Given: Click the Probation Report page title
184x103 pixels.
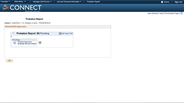Looking at the screenshot, I should pyautogui.click(x=34, y=19).
